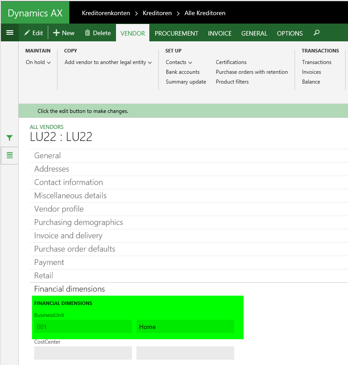This screenshot has height=365, width=348.
Task: Click the New plus button
Action: pyautogui.click(x=64, y=33)
